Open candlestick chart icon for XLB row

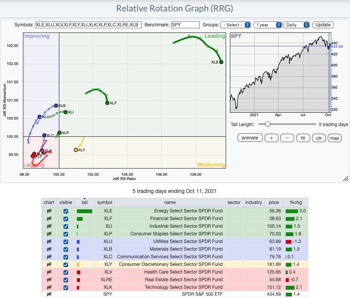[49, 249]
